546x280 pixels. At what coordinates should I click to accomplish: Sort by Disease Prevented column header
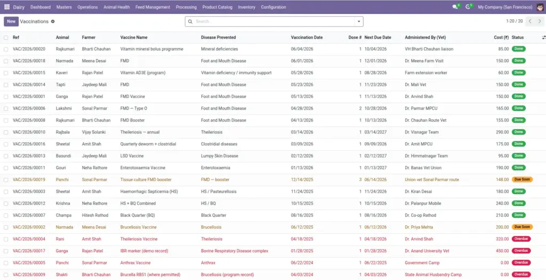(x=218, y=38)
